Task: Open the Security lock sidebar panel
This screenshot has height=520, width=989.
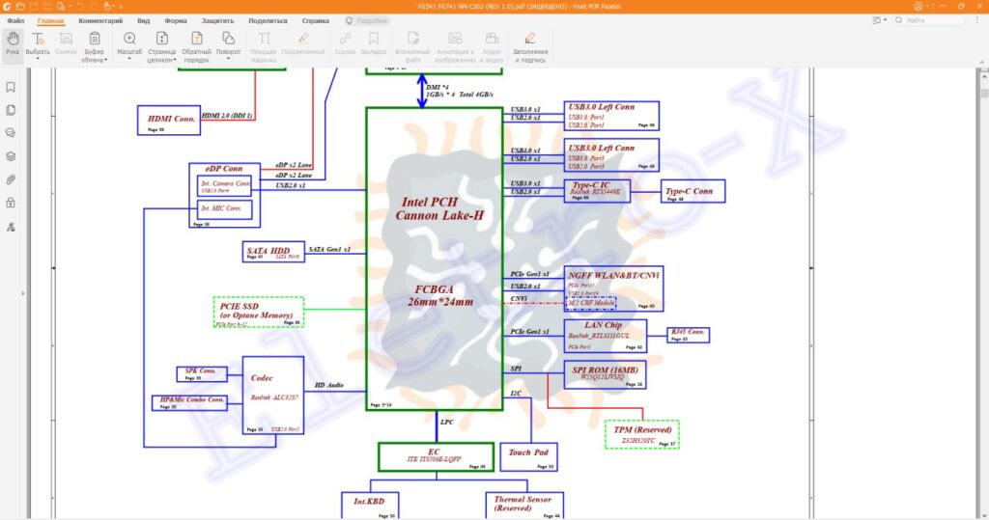Action: [11, 203]
